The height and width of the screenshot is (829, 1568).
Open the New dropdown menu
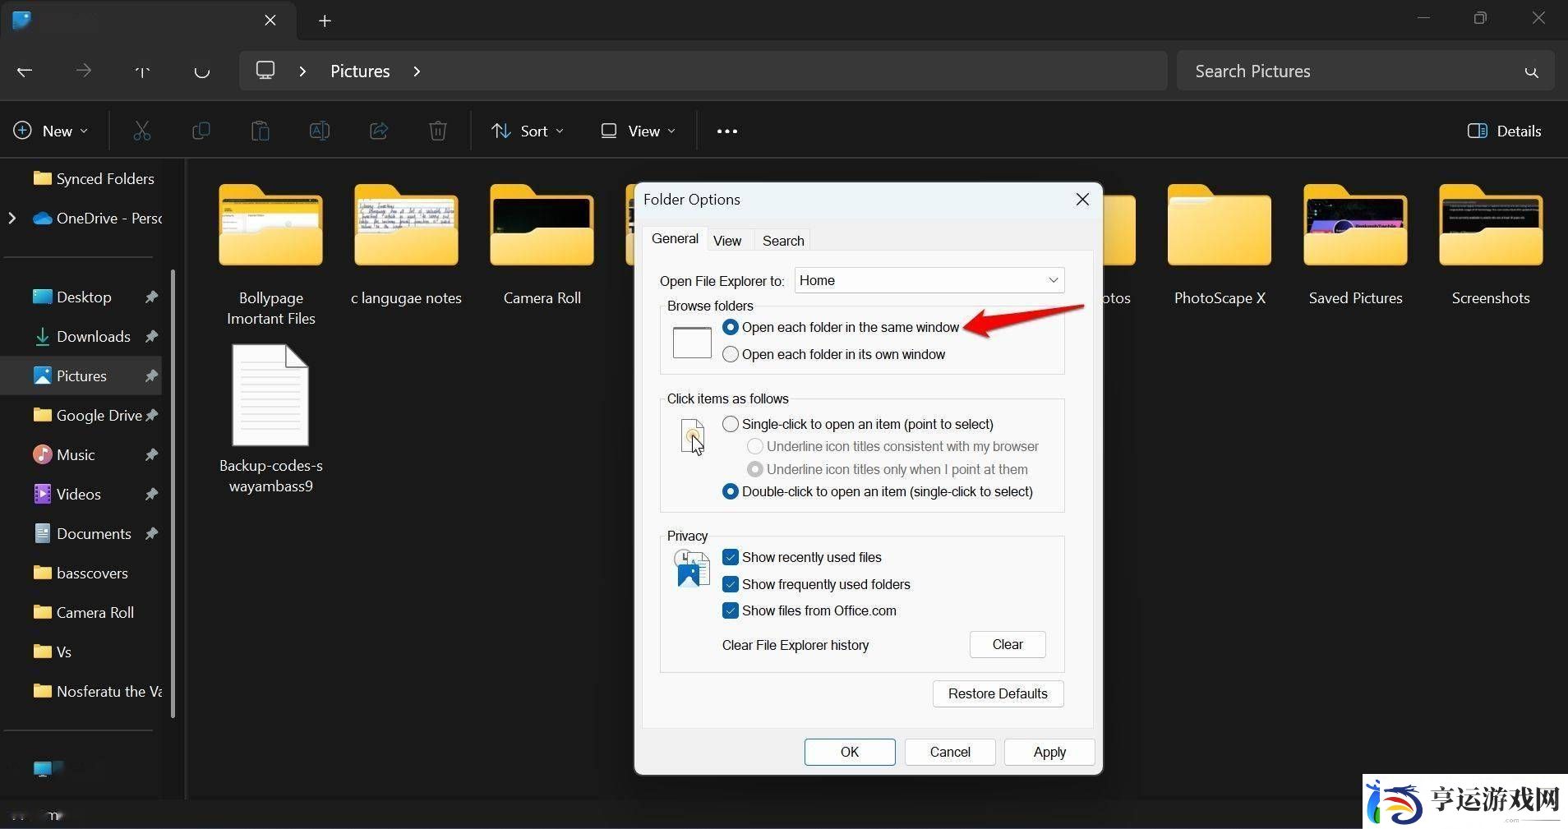pyautogui.click(x=50, y=131)
